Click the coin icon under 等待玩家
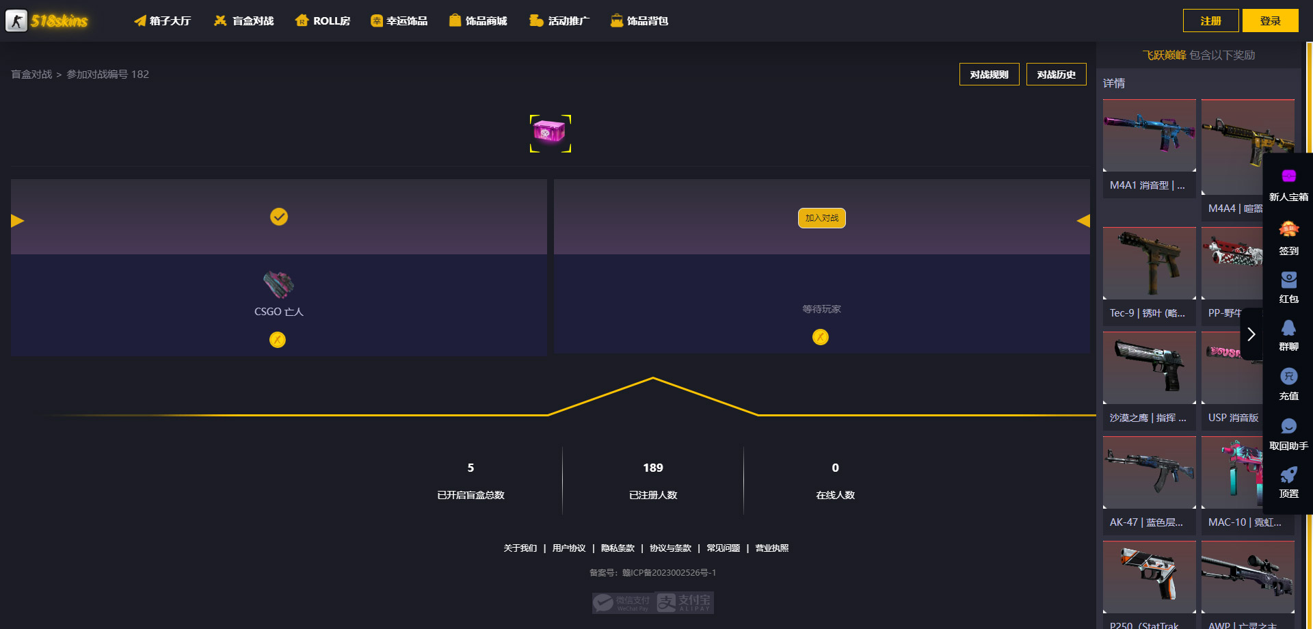The image size is (1313, 629). pyautogui.click(x=821, y=337)
